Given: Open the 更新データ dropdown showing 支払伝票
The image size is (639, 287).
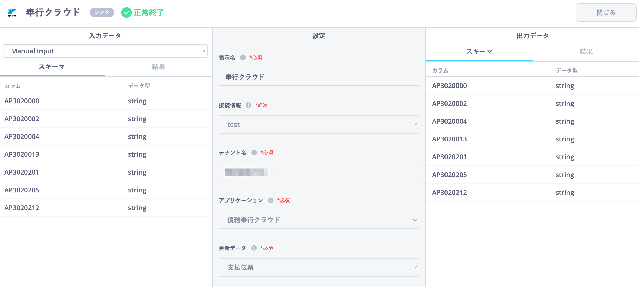Looking at the screenshot, I should (318, 267).
